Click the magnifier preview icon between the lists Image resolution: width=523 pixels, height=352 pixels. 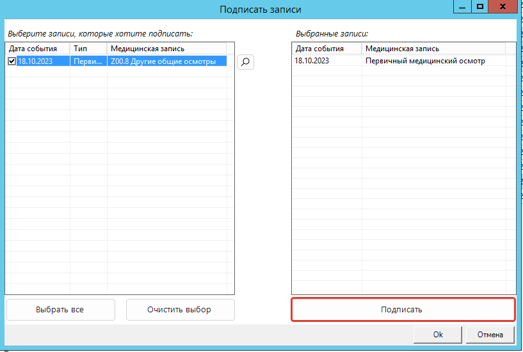coord(246,61)
